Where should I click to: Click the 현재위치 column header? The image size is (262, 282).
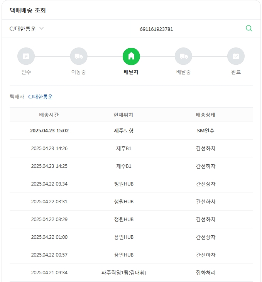pyautogui.click(x=123, y=115)
